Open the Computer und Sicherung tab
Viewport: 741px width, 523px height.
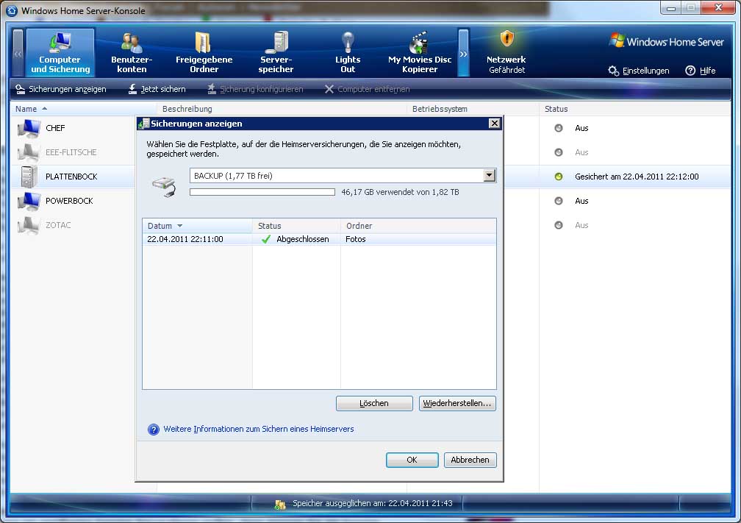coord(60,52)
